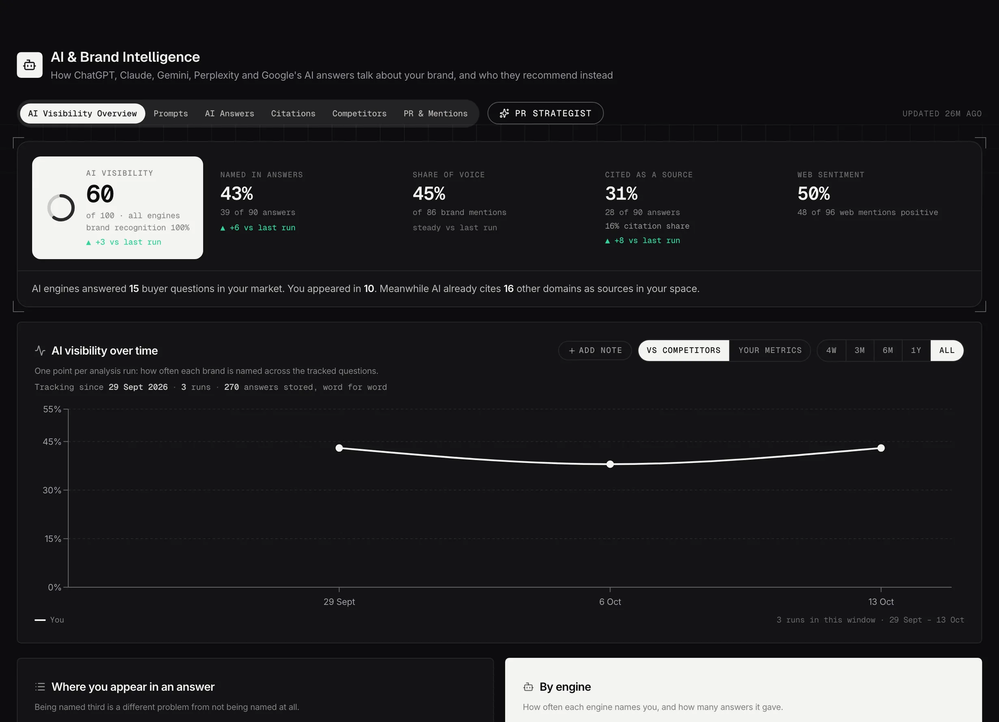
Task: Set time range to 4W
Action: (831, 351)
